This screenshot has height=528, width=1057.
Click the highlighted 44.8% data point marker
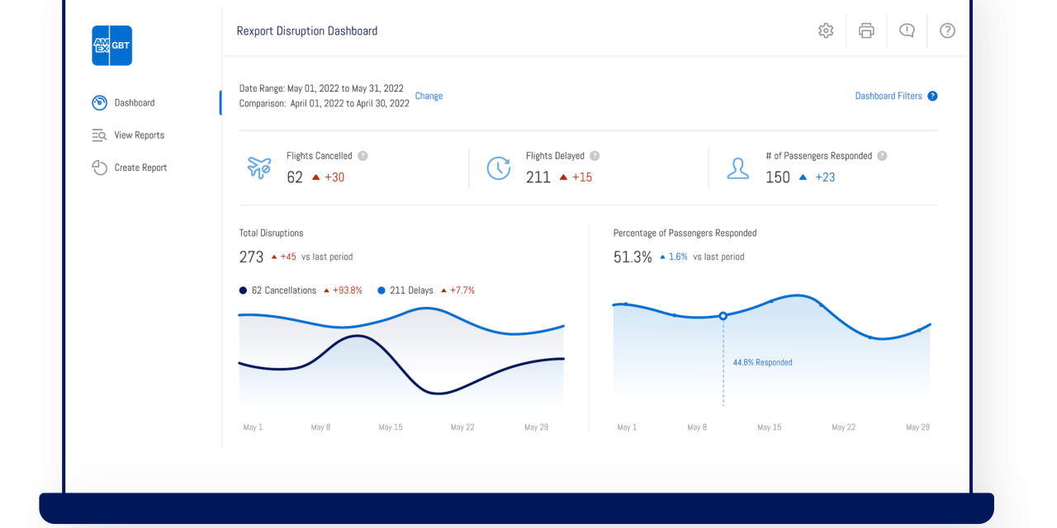[723, 316]
